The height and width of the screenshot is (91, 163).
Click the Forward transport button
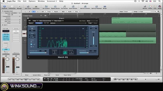(x=22, y=79)
